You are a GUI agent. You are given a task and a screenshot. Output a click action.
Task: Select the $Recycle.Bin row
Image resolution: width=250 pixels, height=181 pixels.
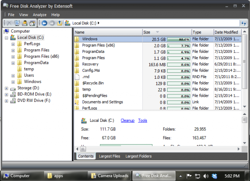click(x=158, y=83)
